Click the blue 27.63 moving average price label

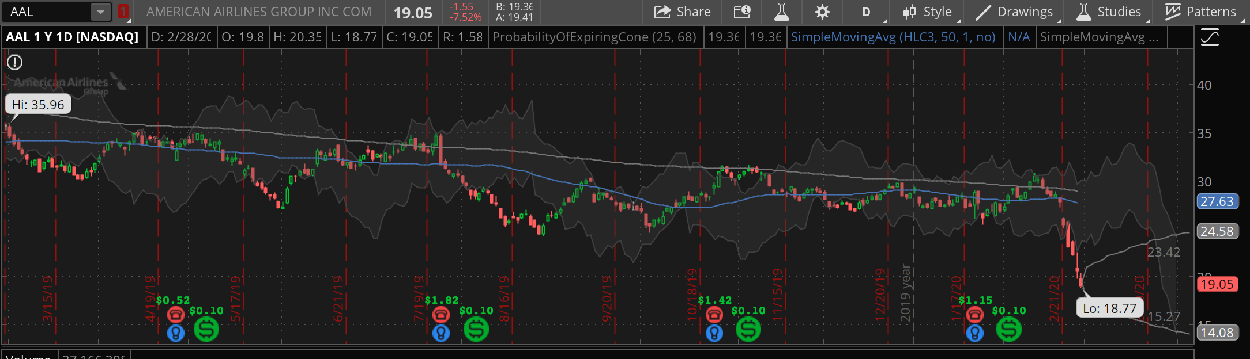pyautogui.click(x=1217, y=201)
